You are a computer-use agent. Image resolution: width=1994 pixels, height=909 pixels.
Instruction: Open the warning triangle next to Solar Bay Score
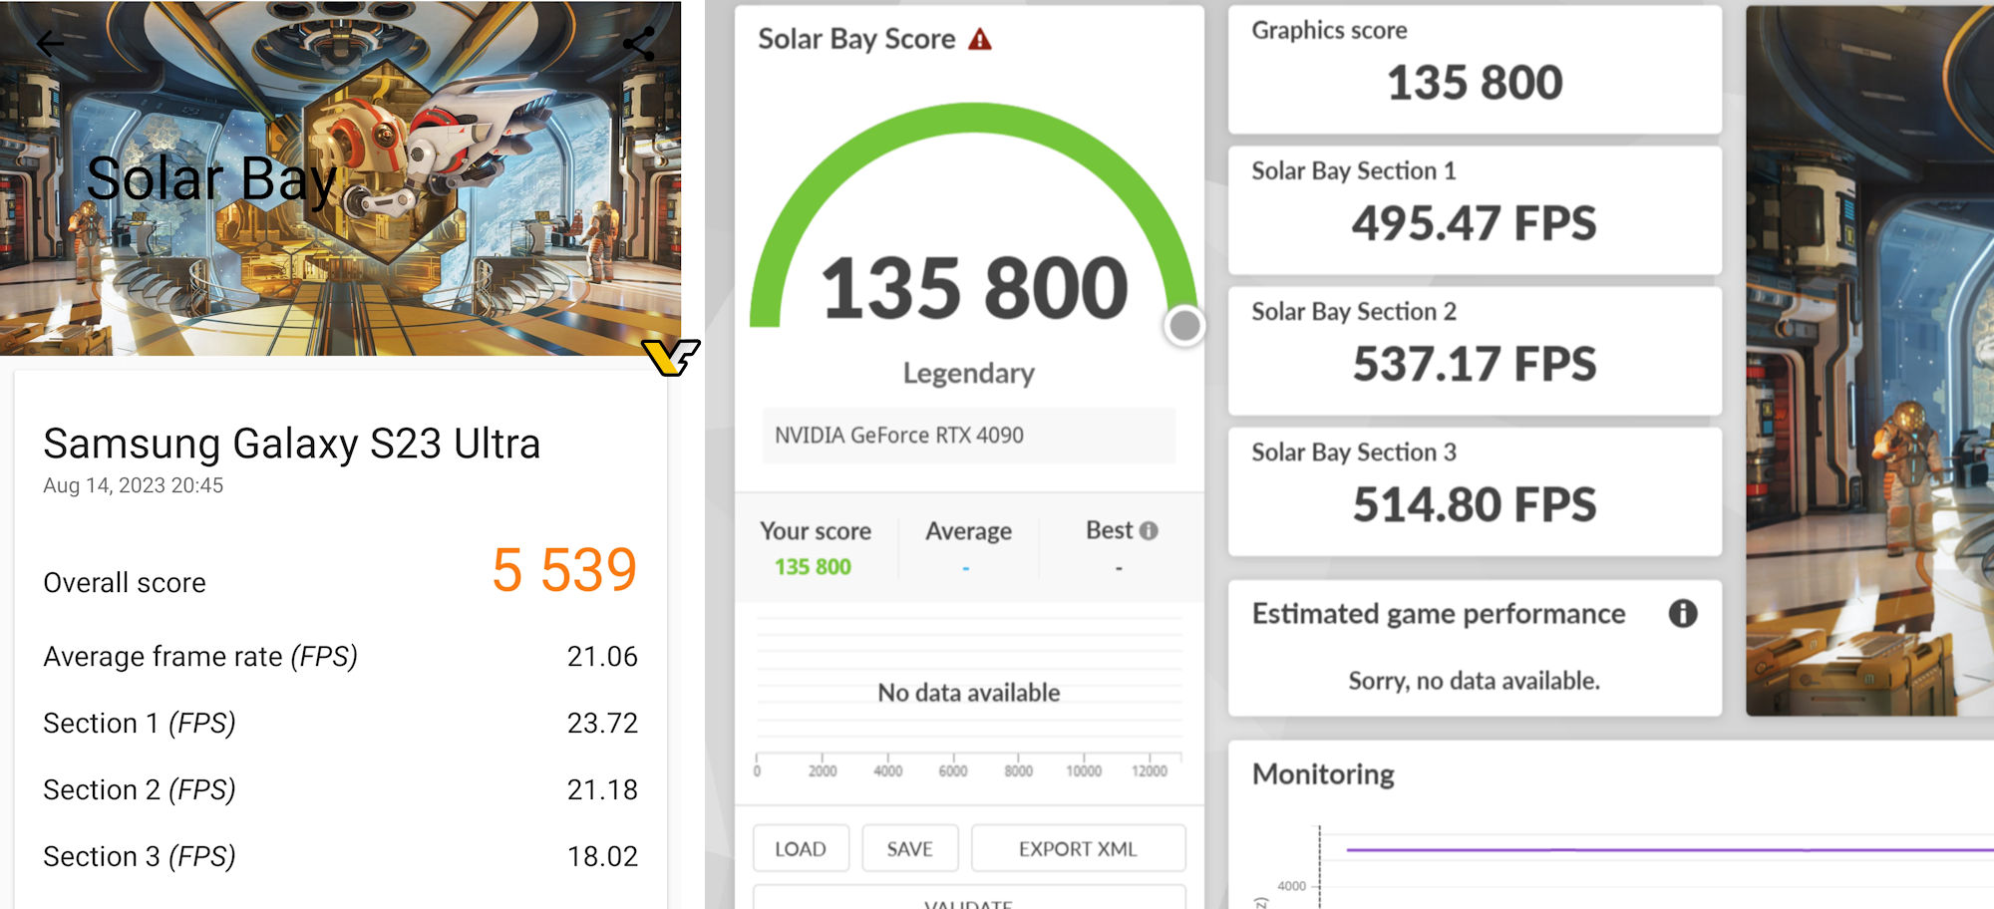pos(981,40)
